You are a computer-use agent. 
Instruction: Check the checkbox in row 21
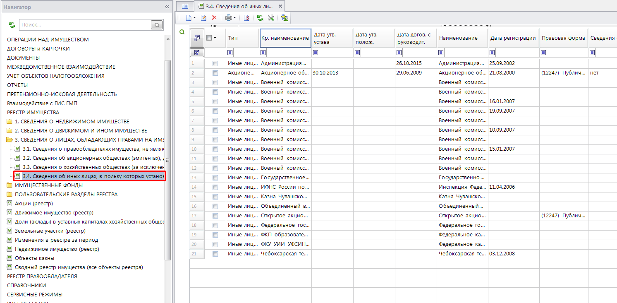pyautogui.click(x=215, y=254)
